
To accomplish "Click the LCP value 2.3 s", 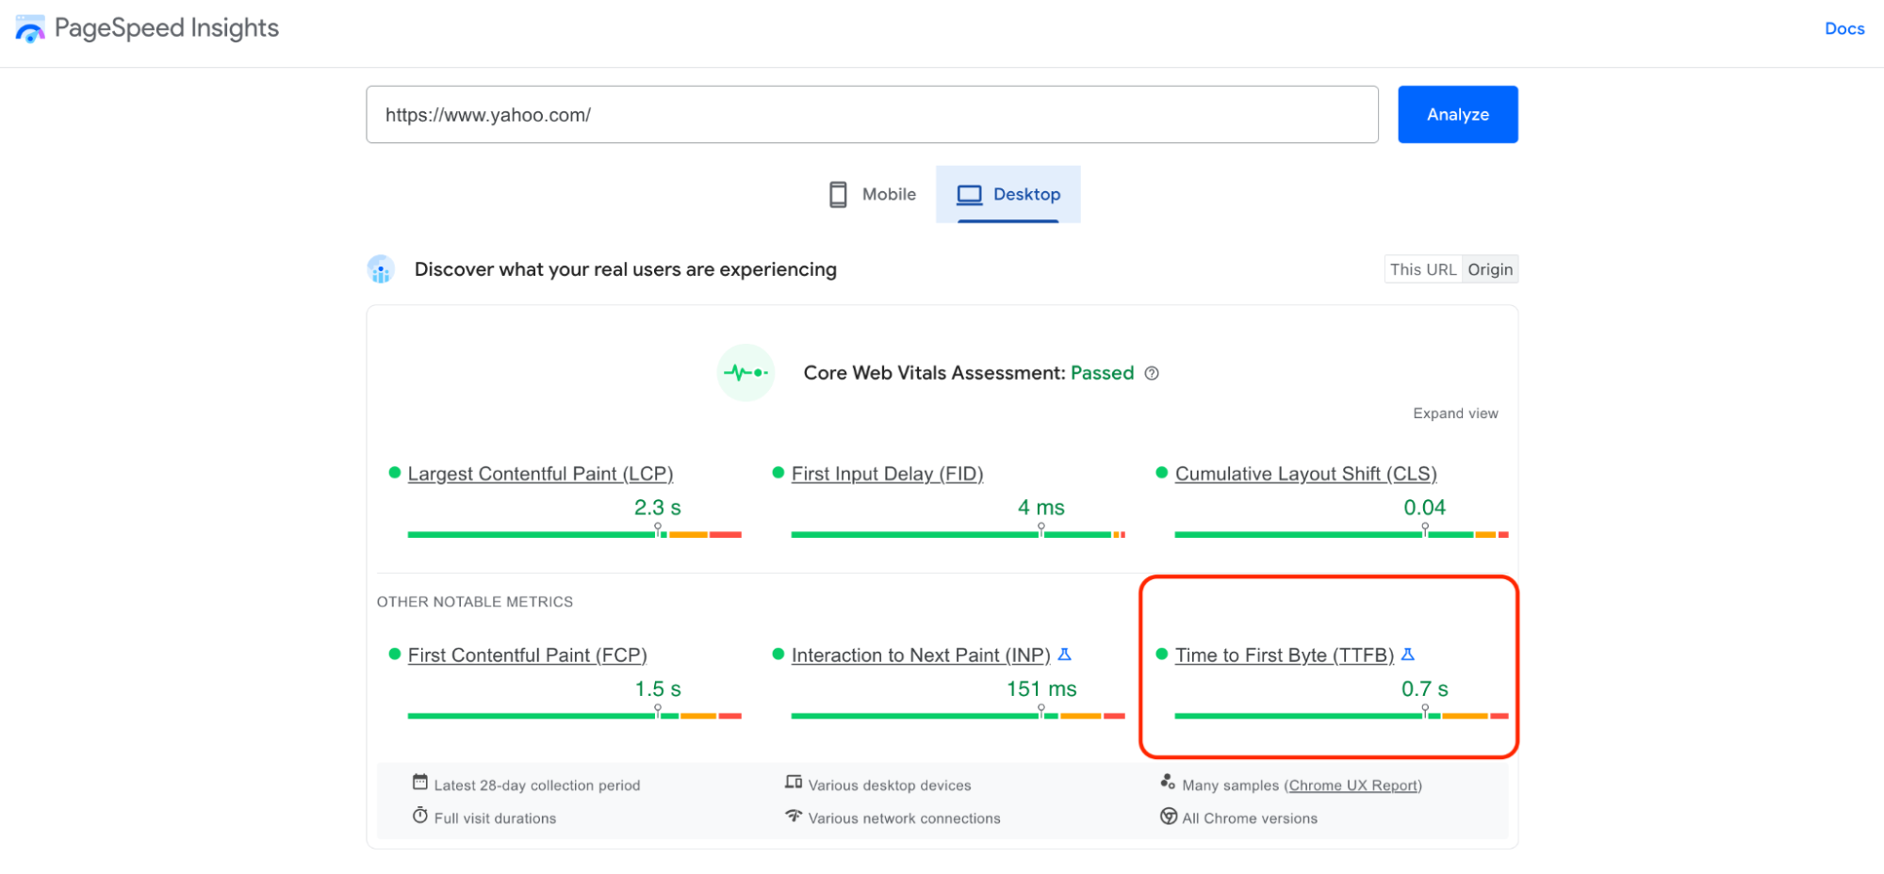I will coord(657,508).
